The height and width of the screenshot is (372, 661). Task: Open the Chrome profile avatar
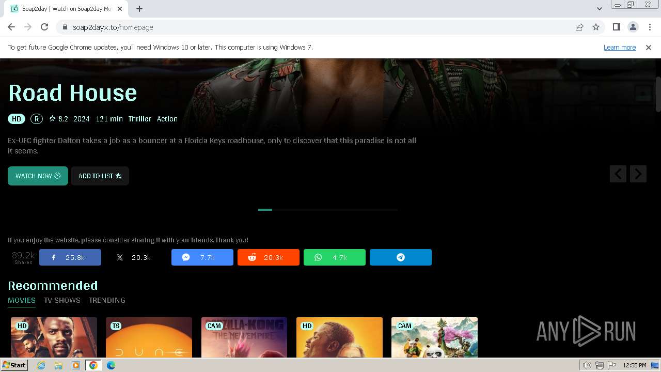tap(633, 27)
